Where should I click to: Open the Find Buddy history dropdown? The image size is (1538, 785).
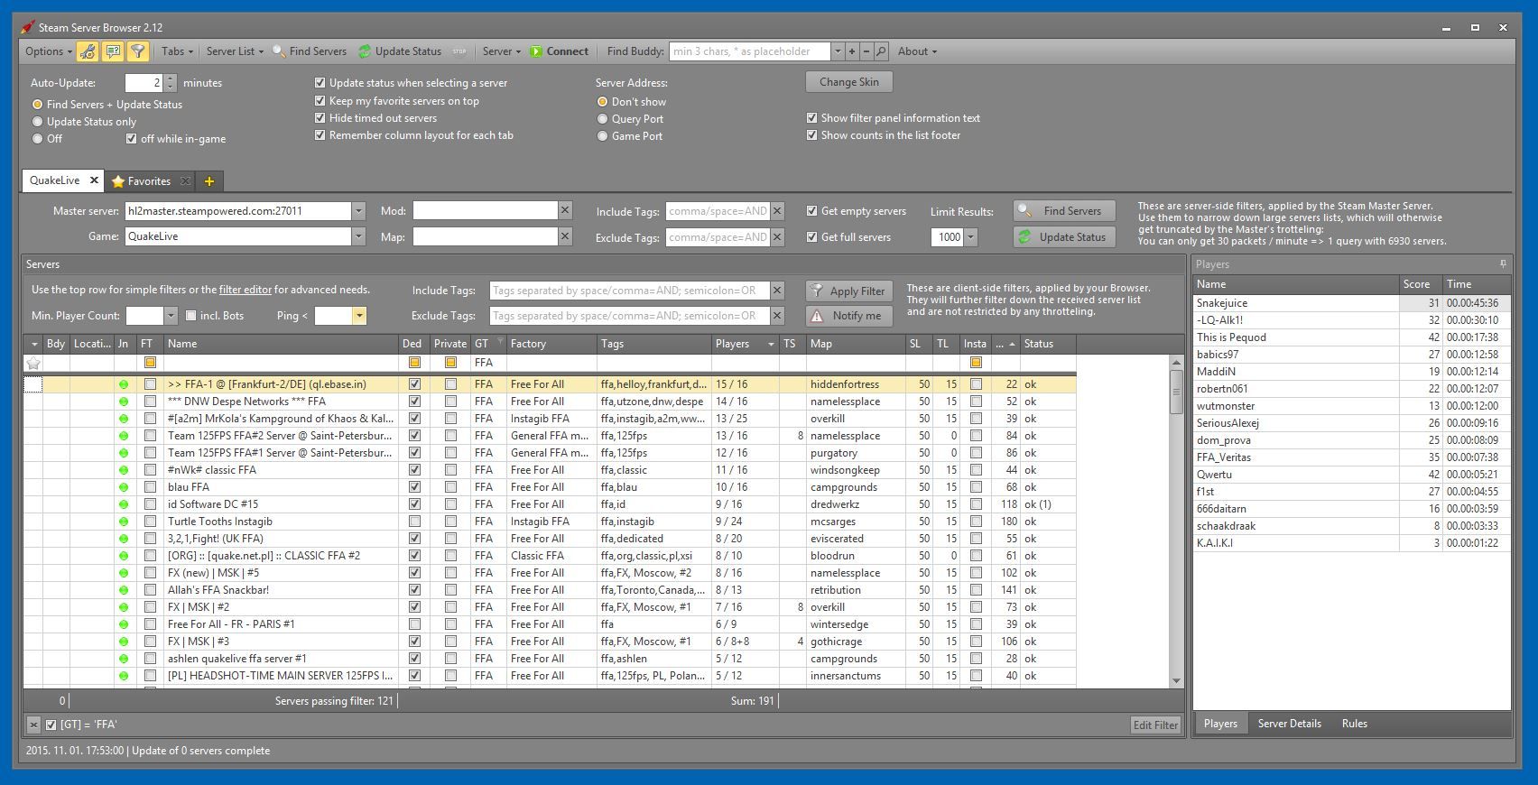point(838,51)
